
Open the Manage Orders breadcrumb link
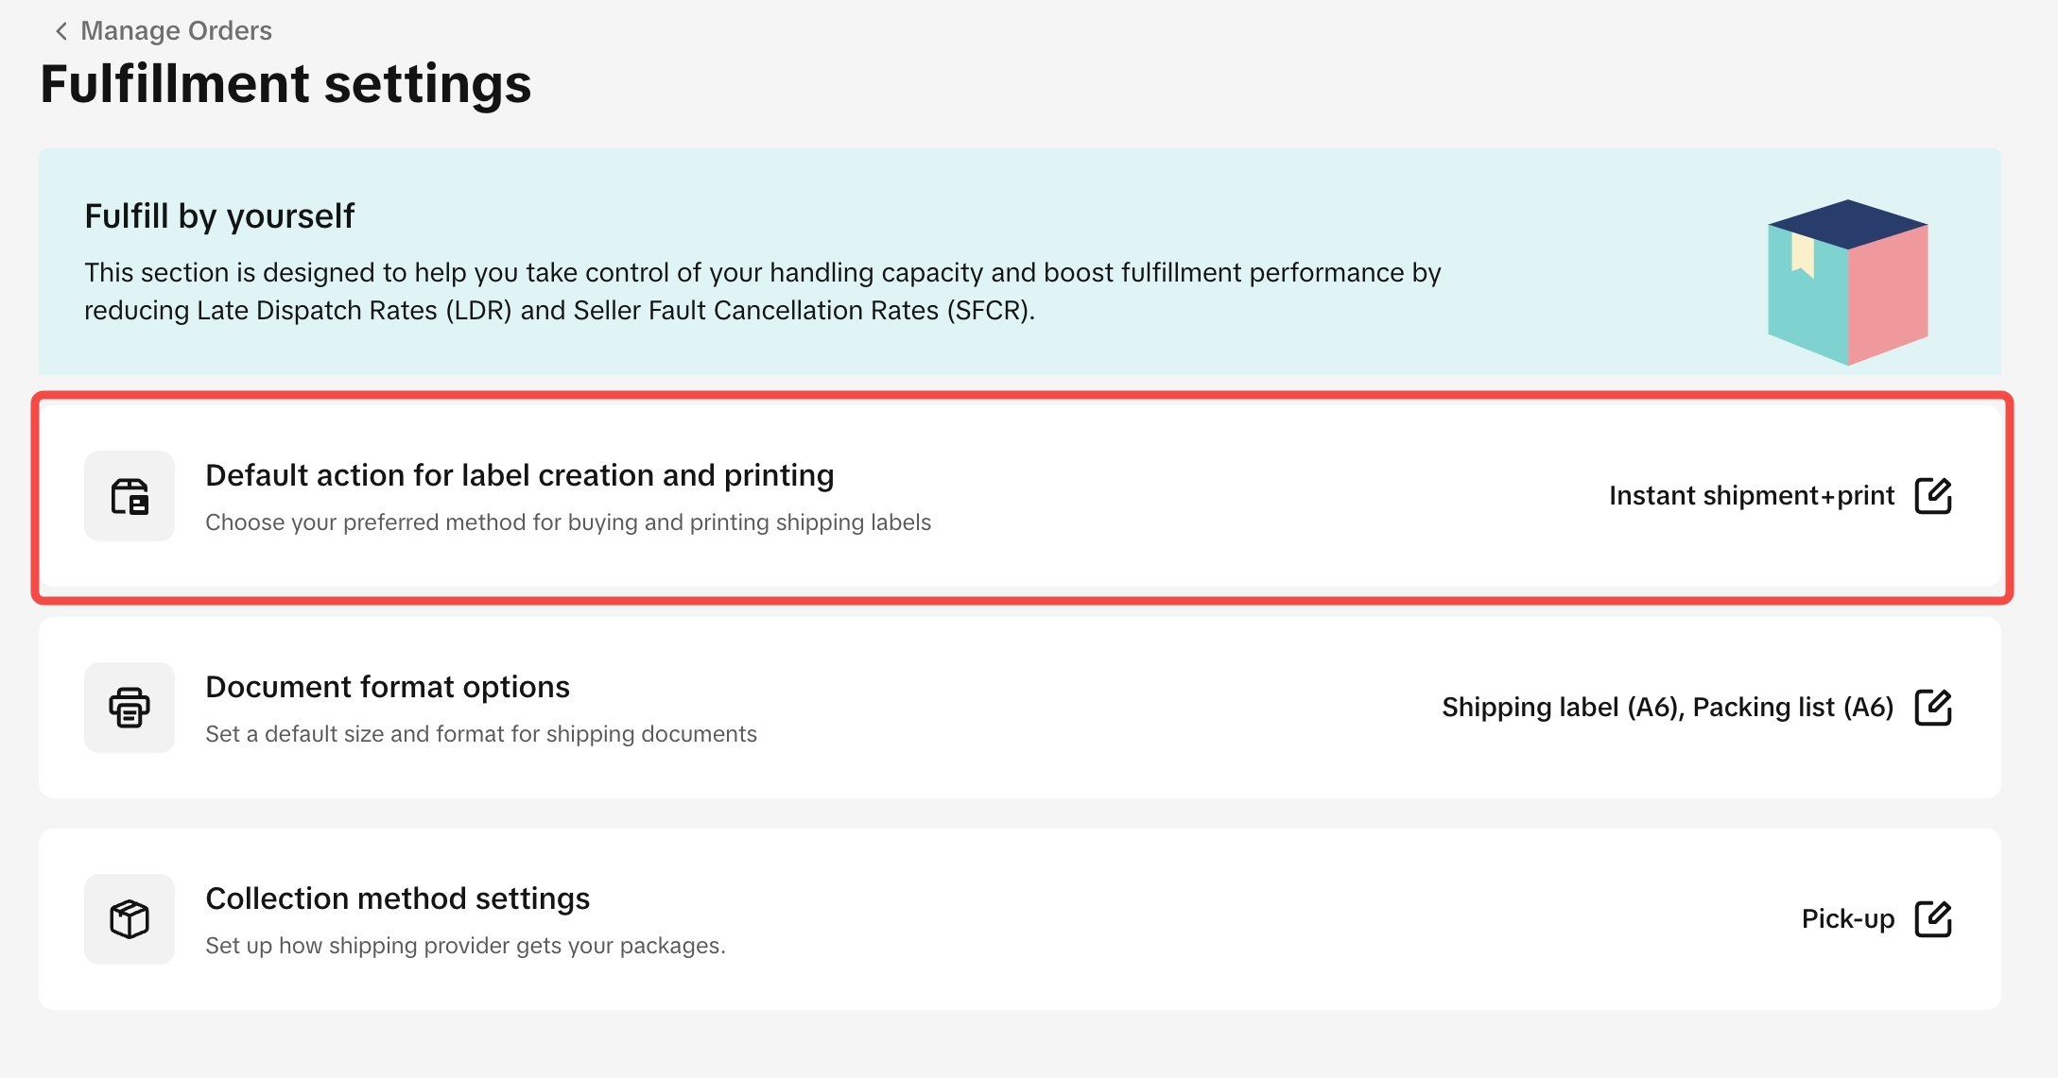click(x=176, y=31)
